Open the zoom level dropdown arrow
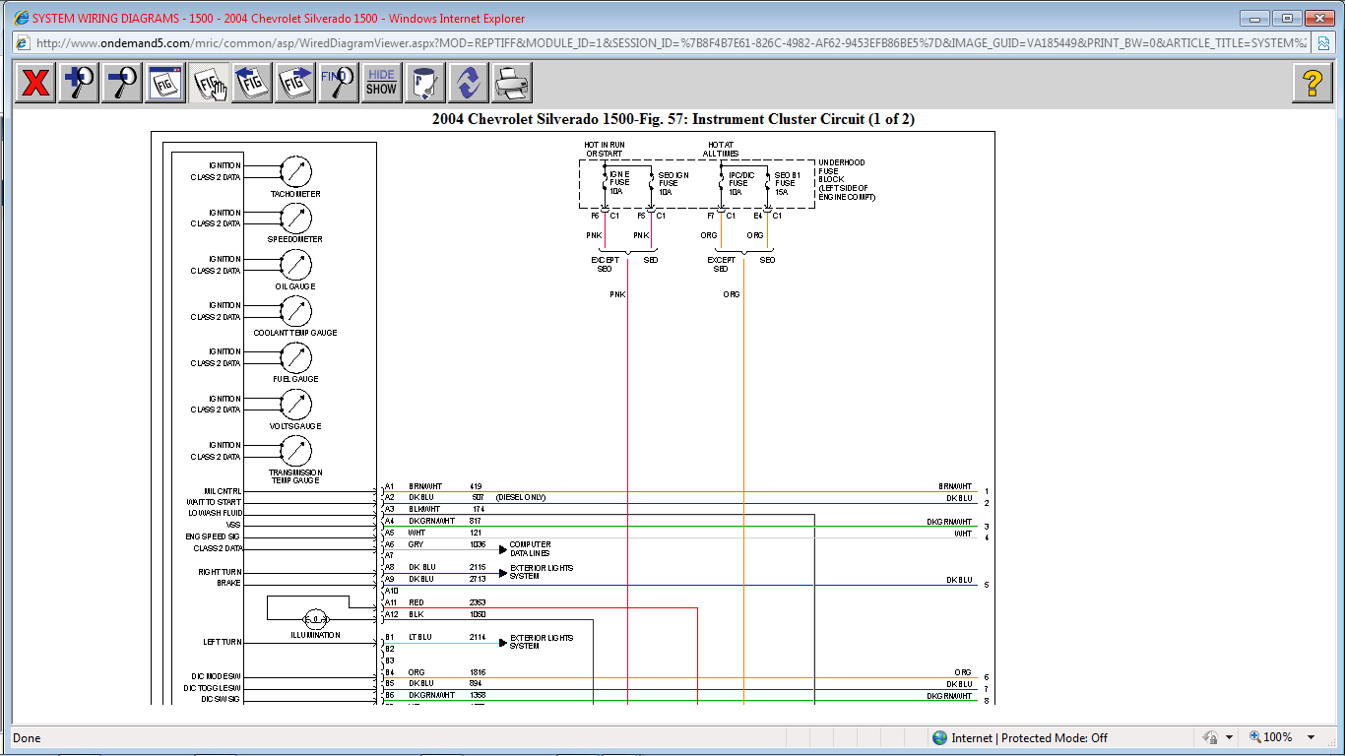 [x=1311, y=737]
